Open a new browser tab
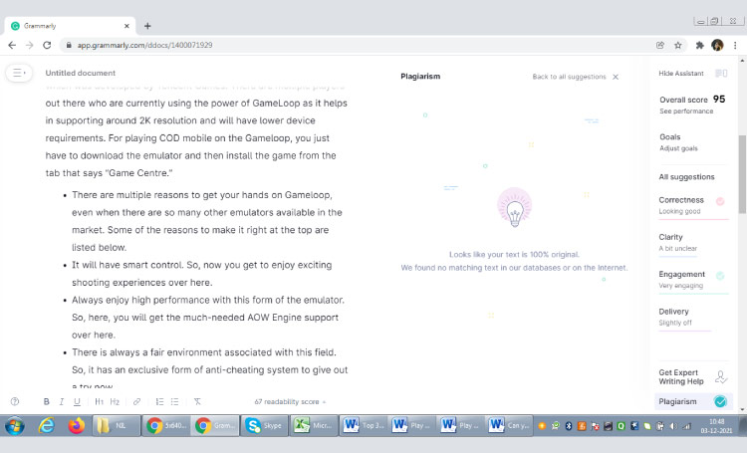Viewport: 747px width, 453px height. pyautogui.click(x=147, y=26)
